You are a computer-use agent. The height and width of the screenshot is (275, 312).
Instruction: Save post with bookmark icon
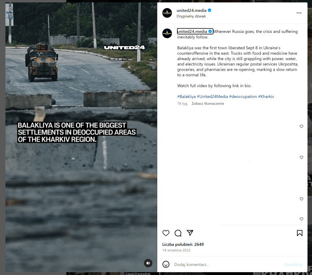click(x=299, y=233)
